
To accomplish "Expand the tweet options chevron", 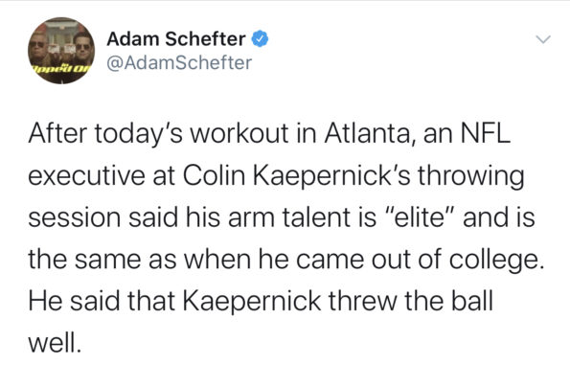I will click(543, 39).
